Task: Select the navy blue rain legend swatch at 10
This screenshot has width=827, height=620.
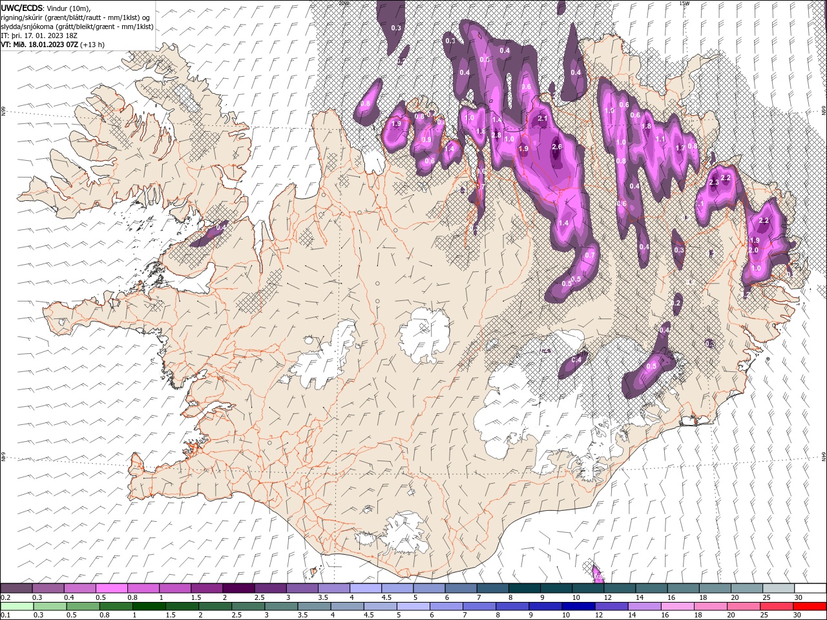Action: 578,606
